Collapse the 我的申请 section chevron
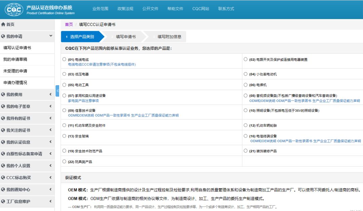Image resolution: width=363 pixels, height=211 pixels. [51, 36]
